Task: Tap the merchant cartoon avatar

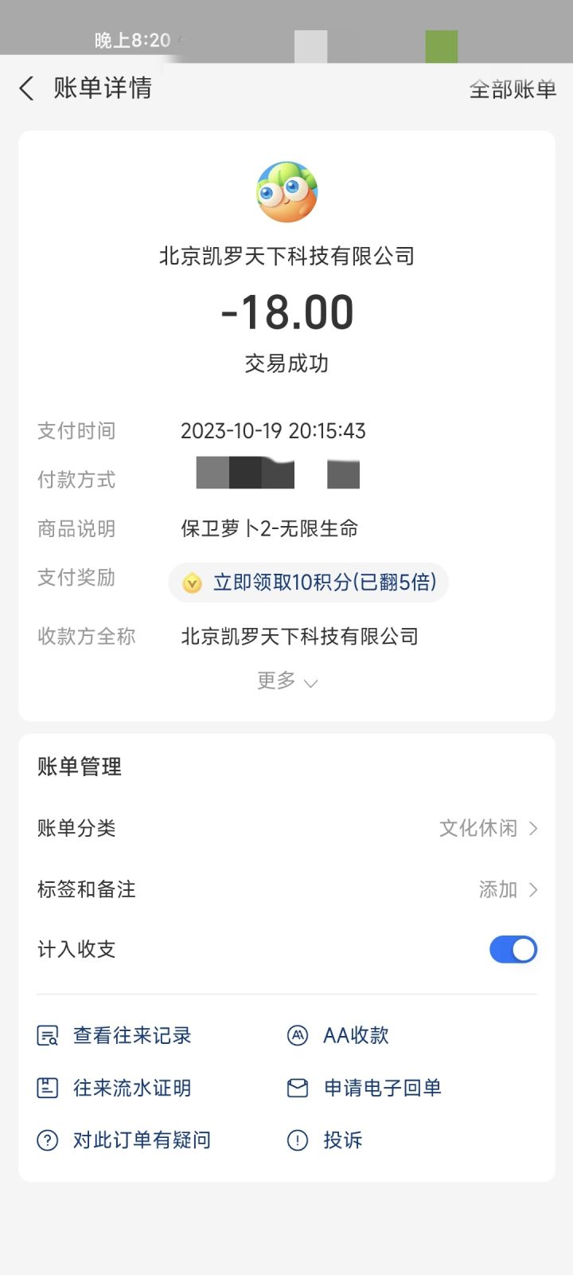Action: pyautogui.click(x=286, y=192)
